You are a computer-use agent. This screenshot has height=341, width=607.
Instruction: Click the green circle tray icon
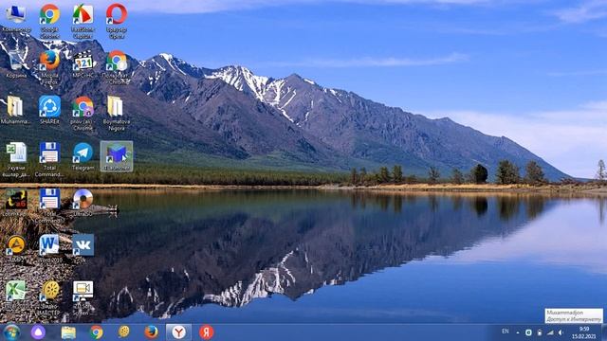point(528,332)
